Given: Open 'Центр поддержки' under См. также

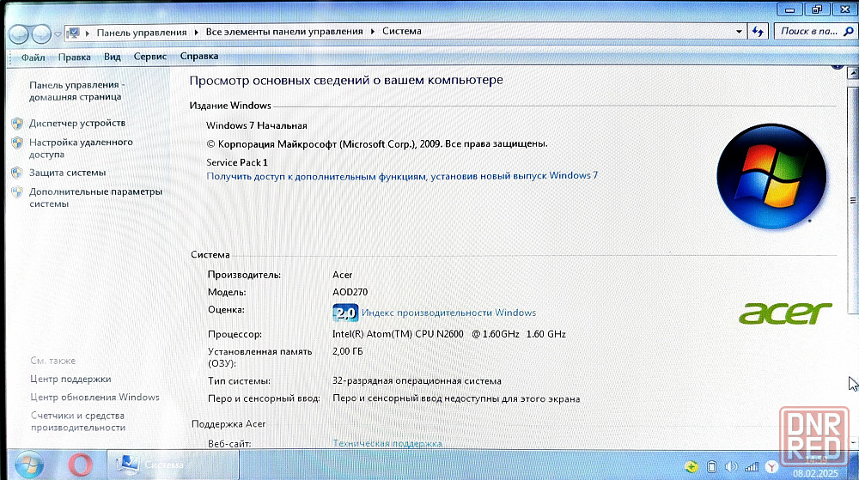Looking at the screenshot, I should pyautogui.click(x=70, y=379).
